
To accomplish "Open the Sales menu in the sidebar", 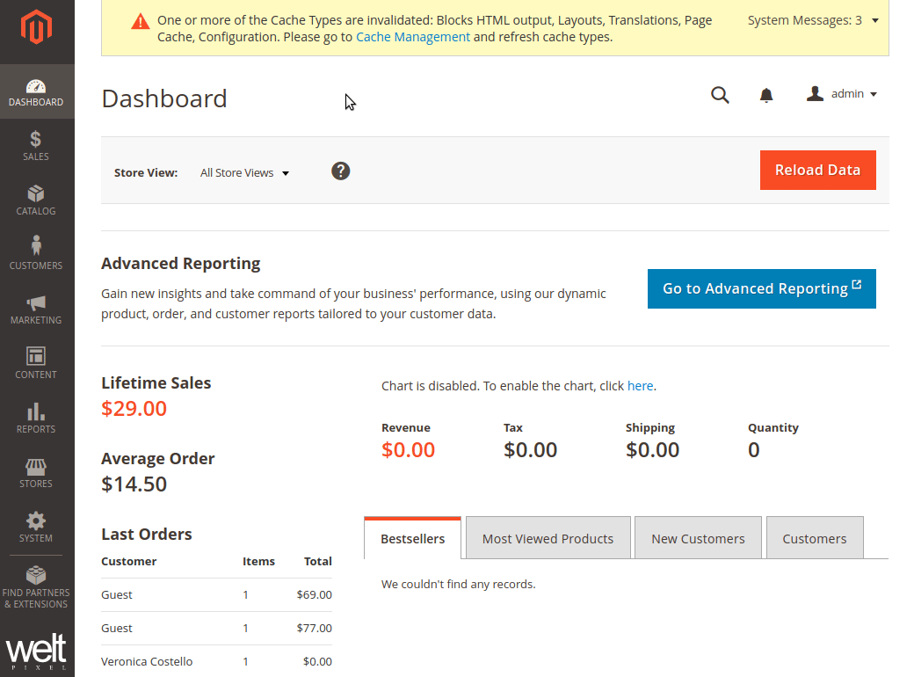I will [36, 145].
